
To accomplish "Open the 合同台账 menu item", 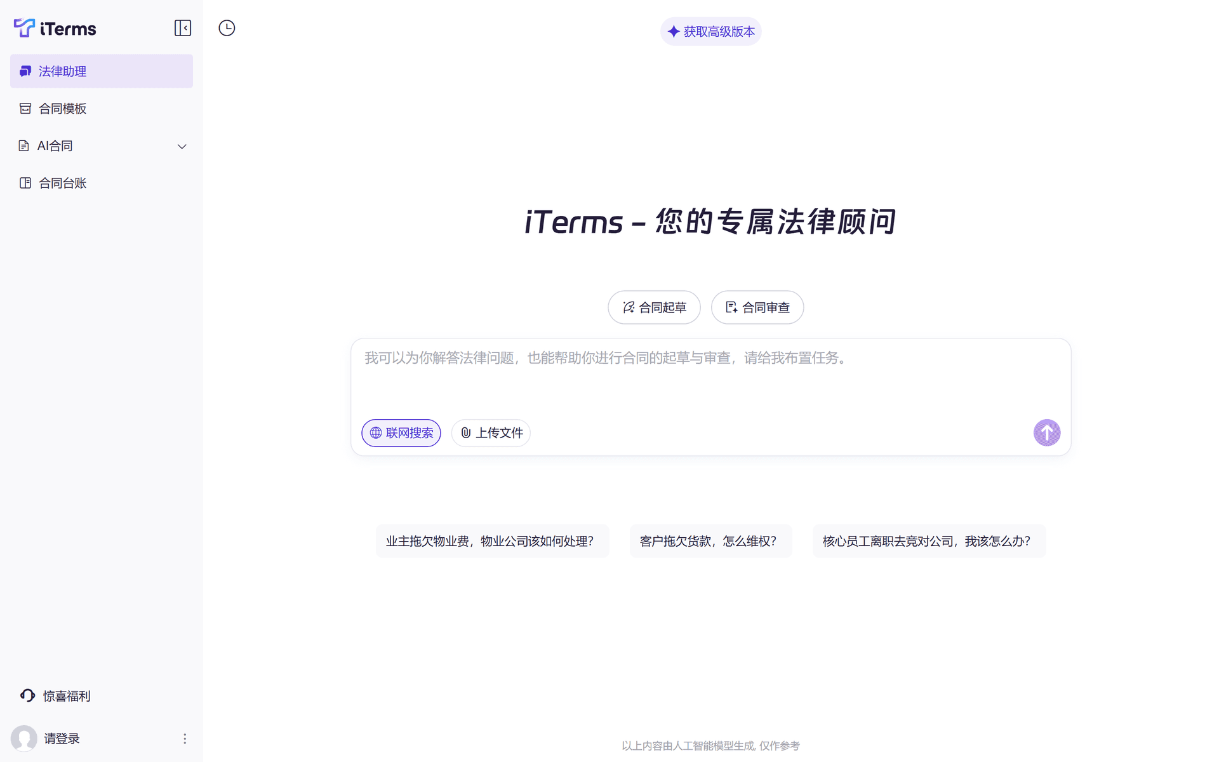I will coord(102,183).
